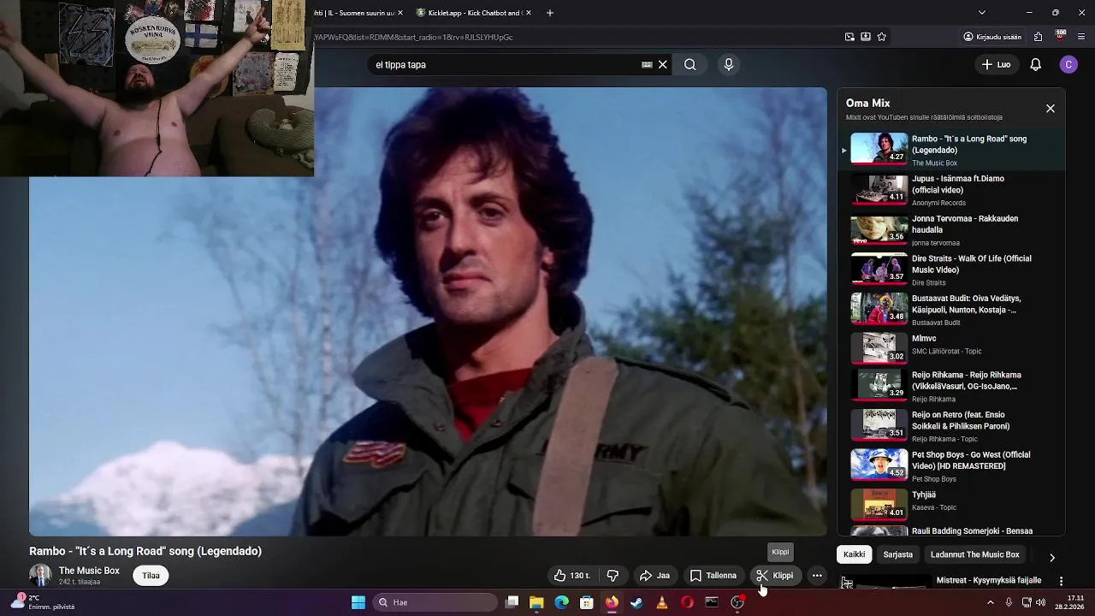Create a clip with Klippi scissors button
The image size is (1095, 616).
775,576
